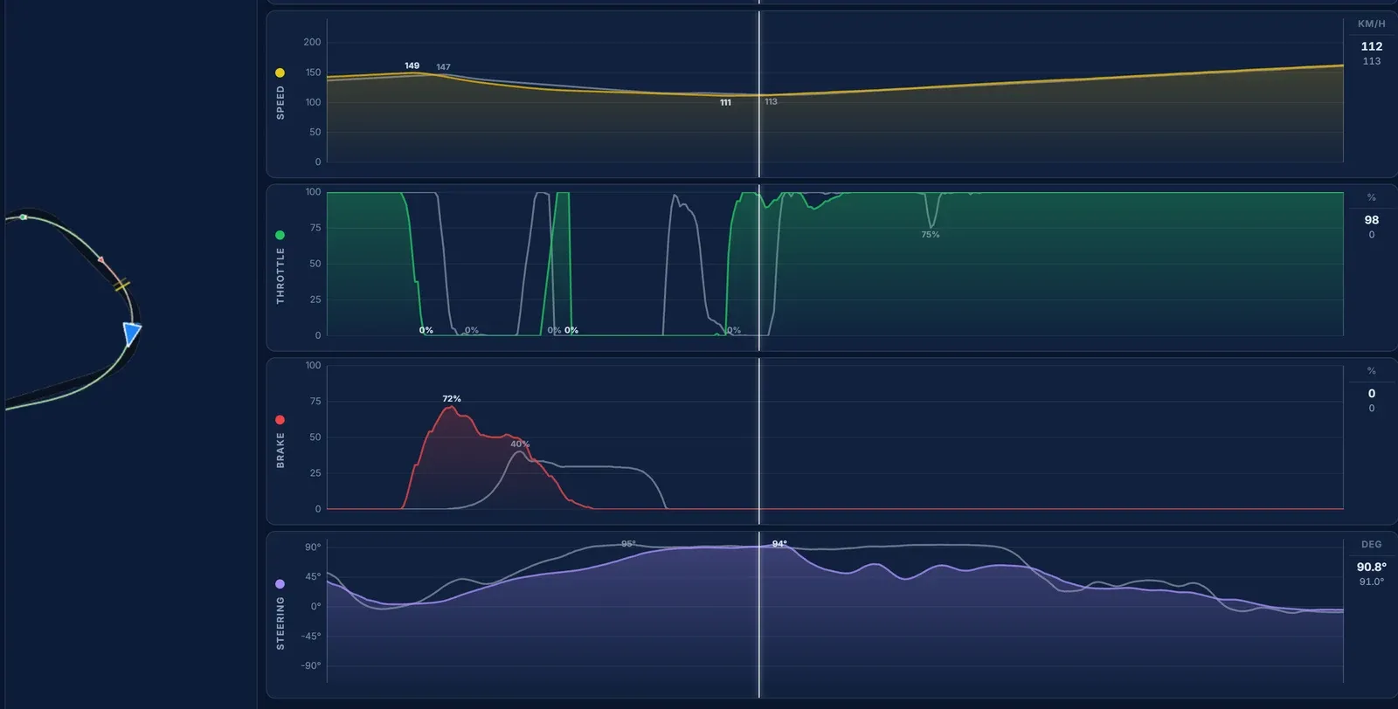The image size is (1398, 709).
Task: Click the purple Steering channel dot
Action: (x=280, y=584)
